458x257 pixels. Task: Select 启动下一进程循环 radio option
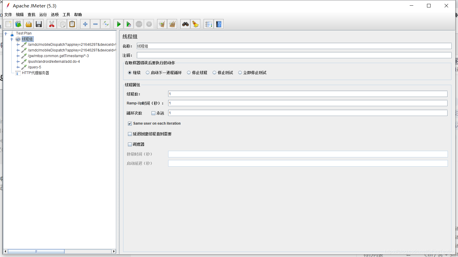click(148, 73)
